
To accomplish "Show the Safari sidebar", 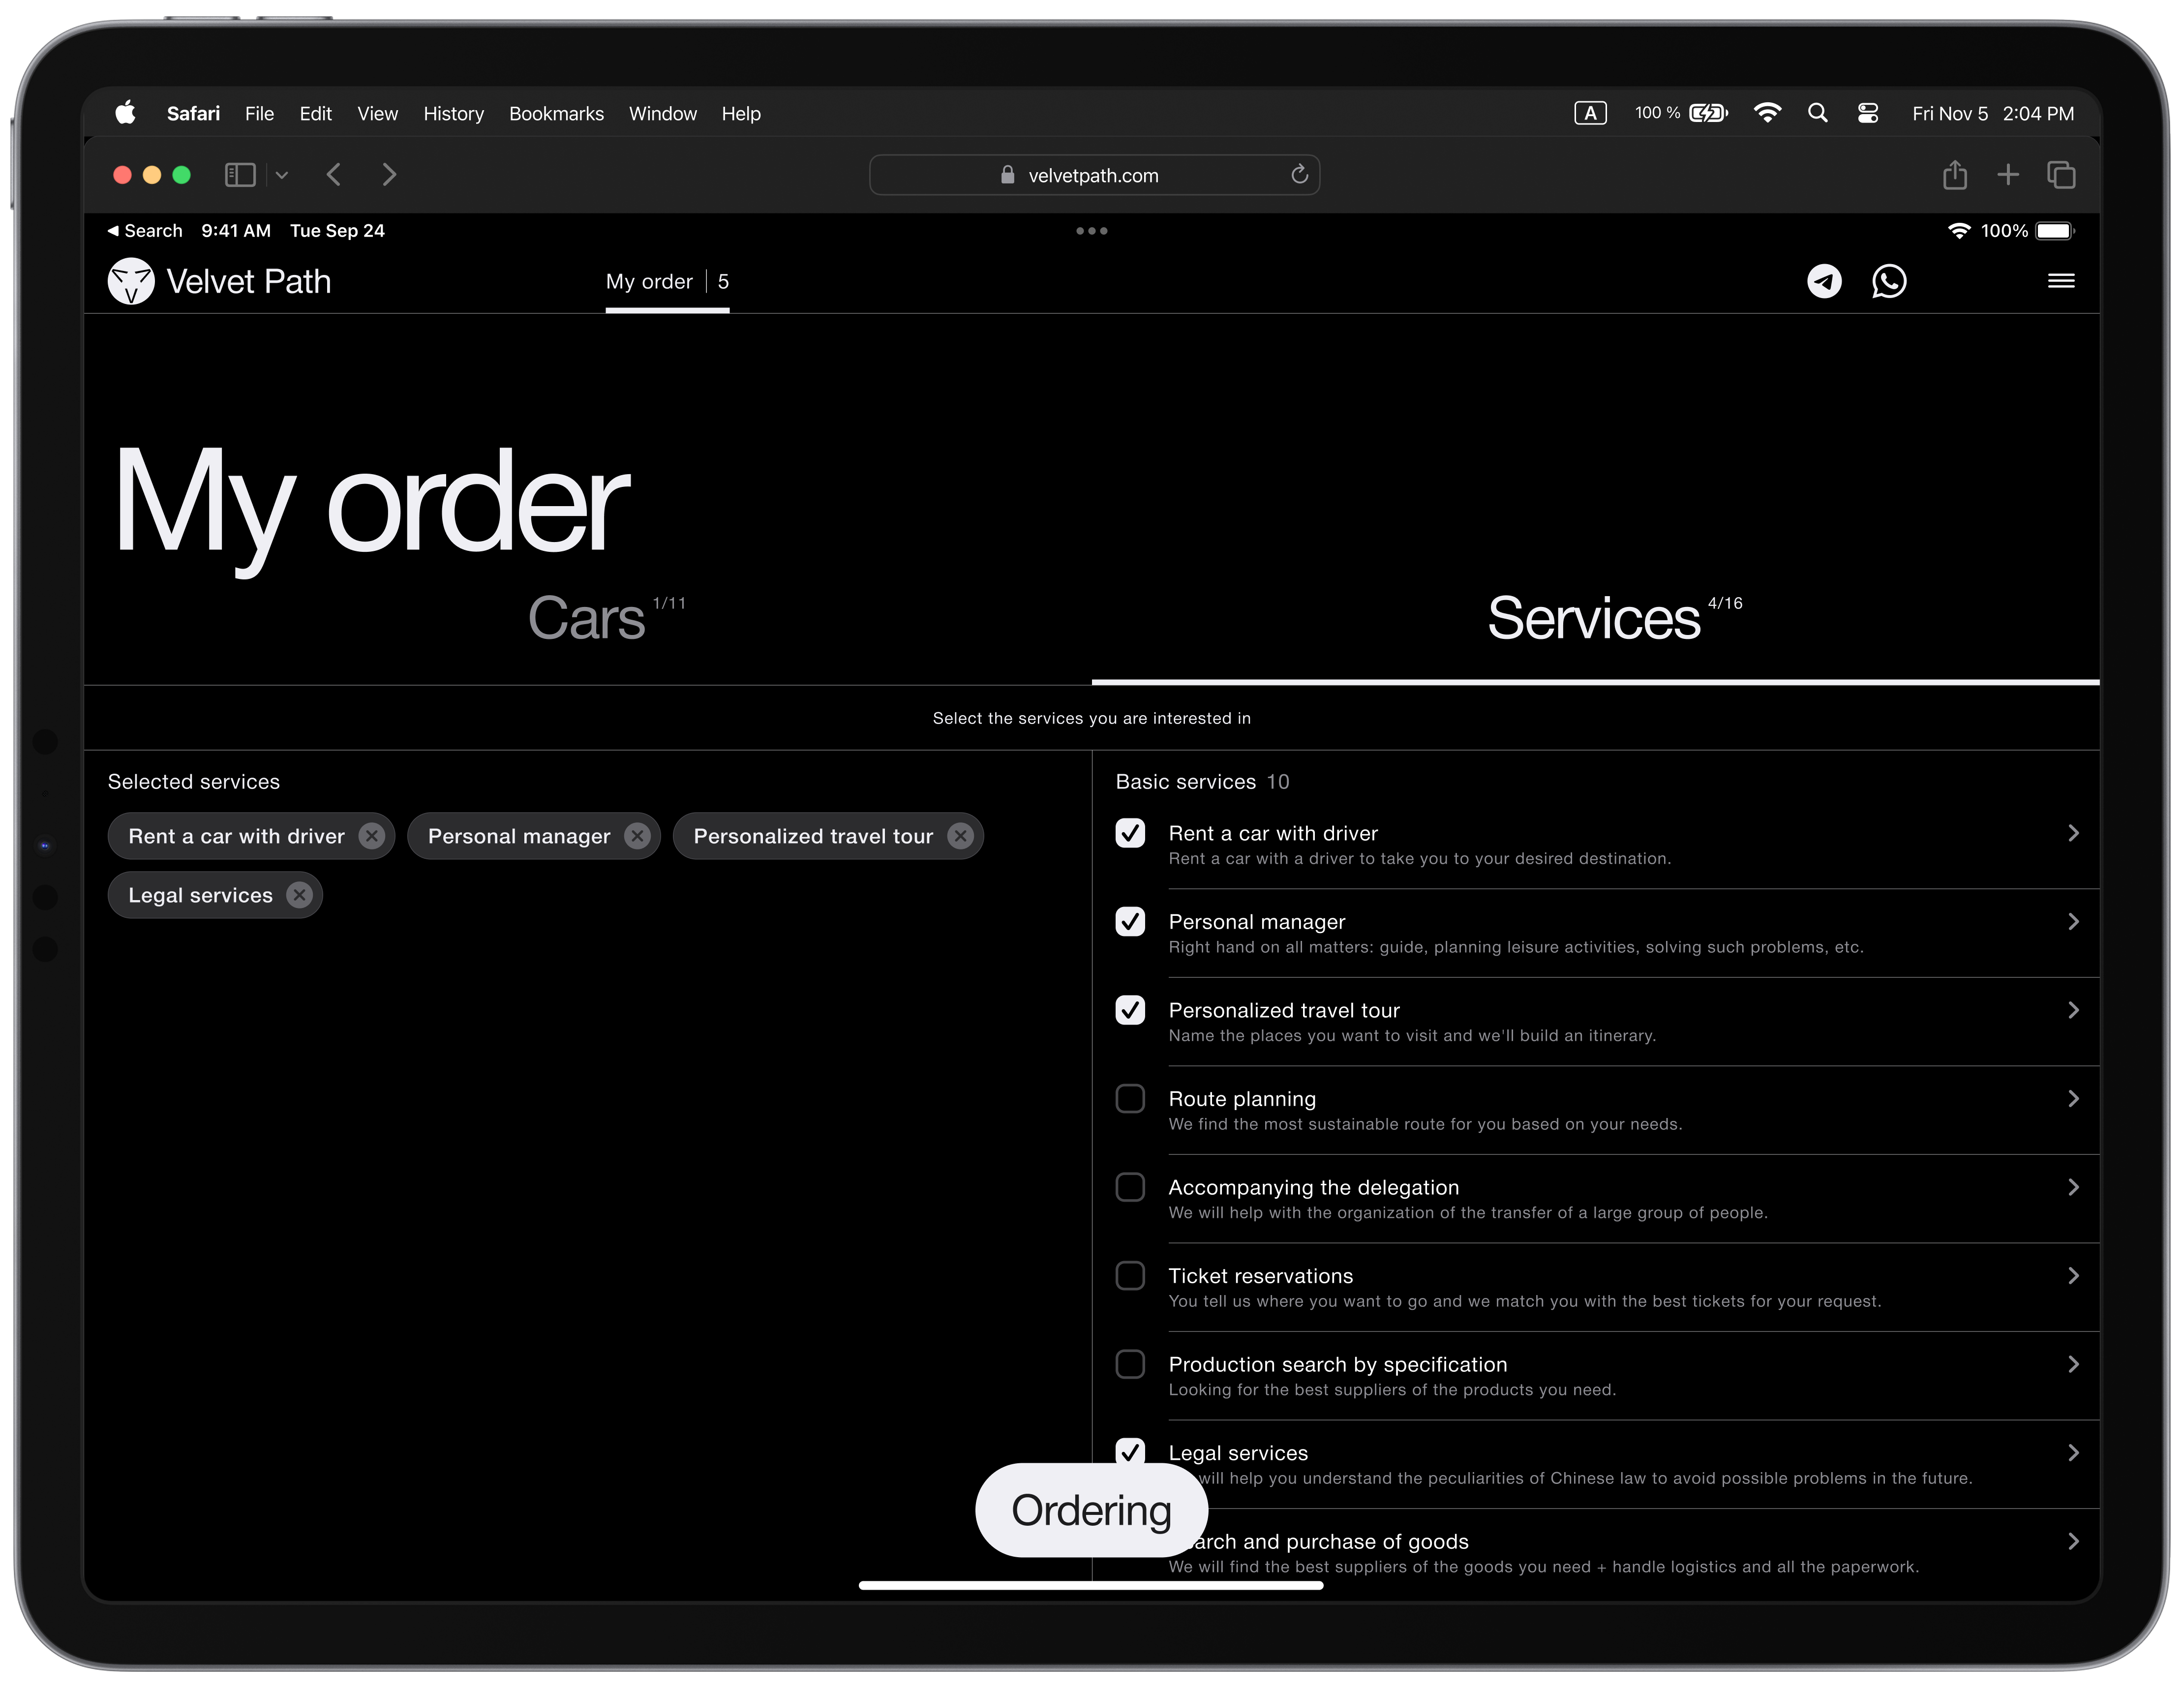I will click(x=240, y=175).
